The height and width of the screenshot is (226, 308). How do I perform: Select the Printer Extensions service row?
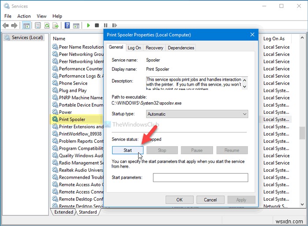click(x=77, y=126)
